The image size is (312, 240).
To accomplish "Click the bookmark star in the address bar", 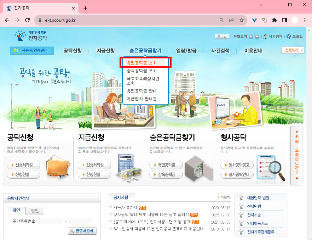I will [x=242, y=20].
